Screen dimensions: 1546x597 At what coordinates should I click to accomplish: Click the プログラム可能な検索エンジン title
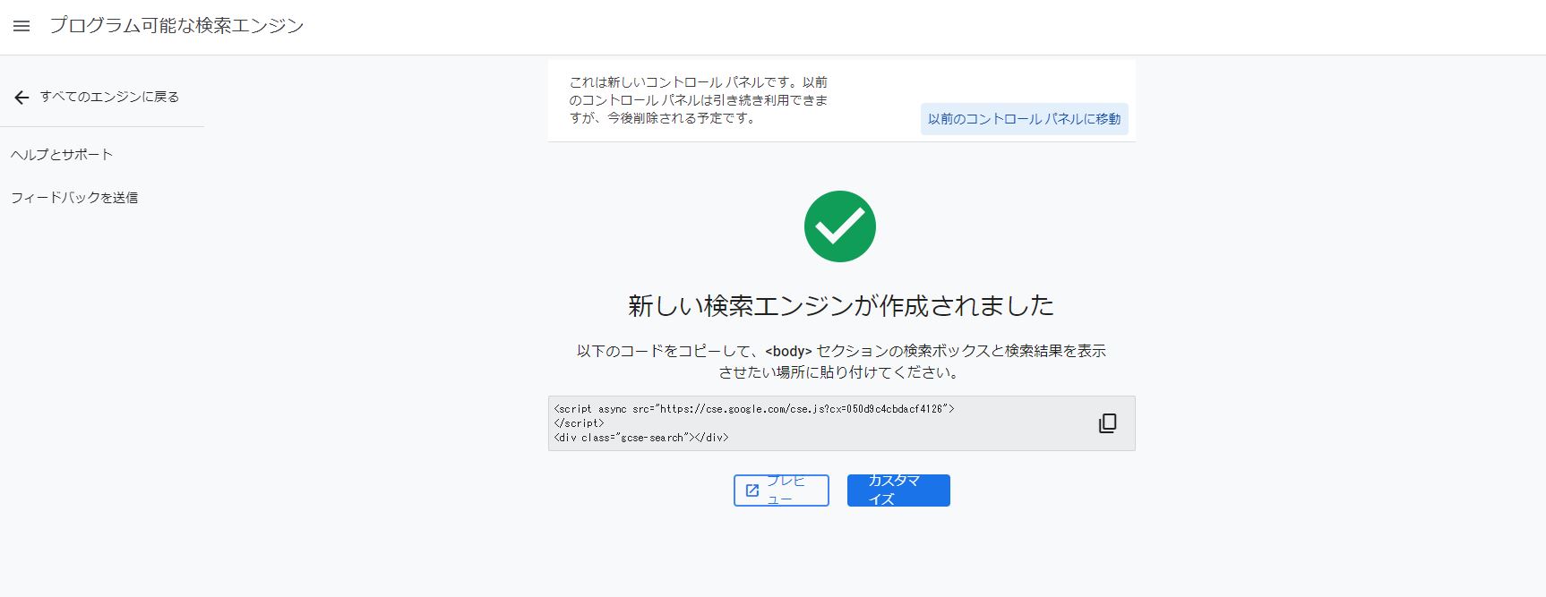pyautogui.click(x=176, y=26)
